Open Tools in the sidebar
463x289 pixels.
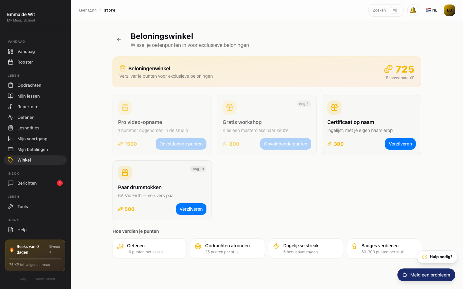[35, 206]
